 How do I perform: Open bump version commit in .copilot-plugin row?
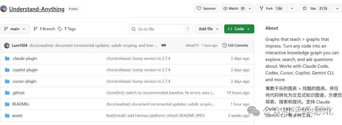pyautogui.click(x=138, y=70)
